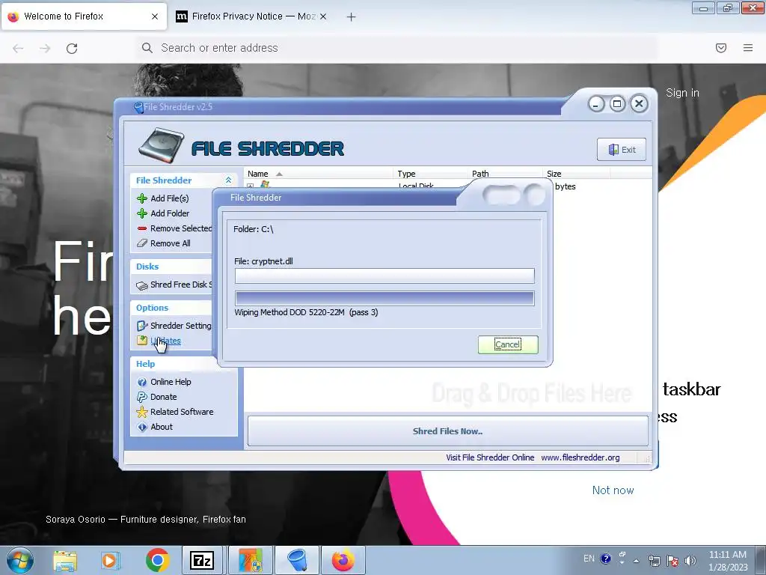766x575 pixels.
Task: Click the green plus icon beside Add Folder
Action: click(142, 213)
